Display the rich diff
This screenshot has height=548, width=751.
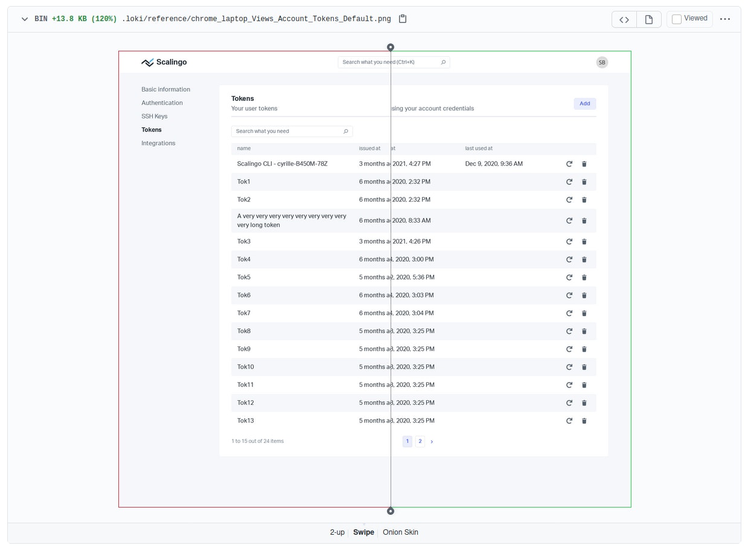[x=648, y=19]
